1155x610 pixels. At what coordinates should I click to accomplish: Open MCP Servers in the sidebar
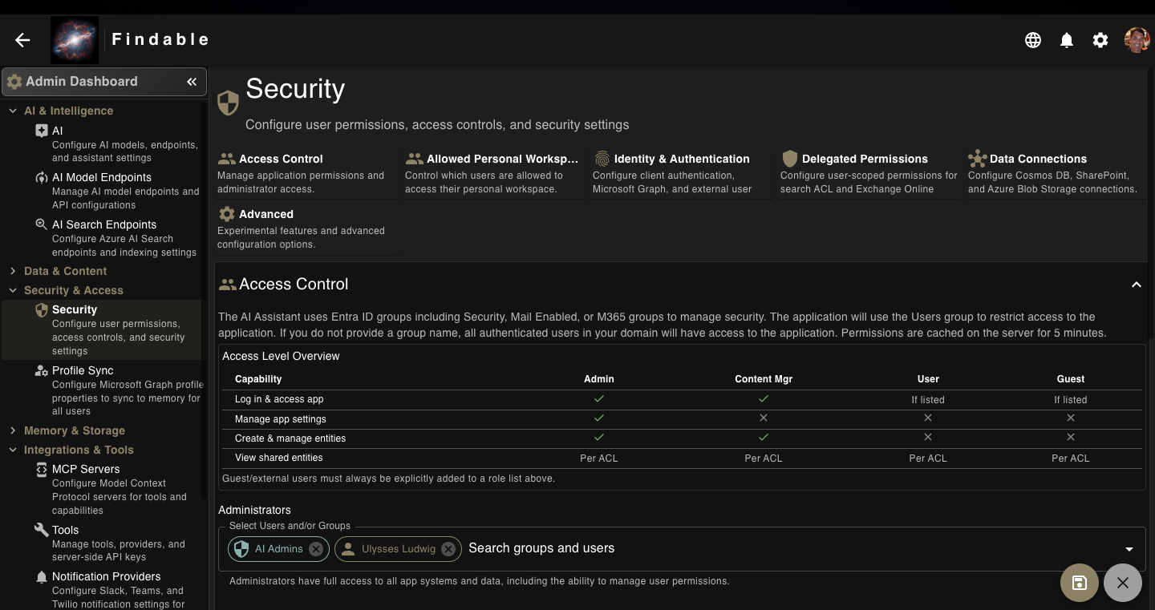103,489
